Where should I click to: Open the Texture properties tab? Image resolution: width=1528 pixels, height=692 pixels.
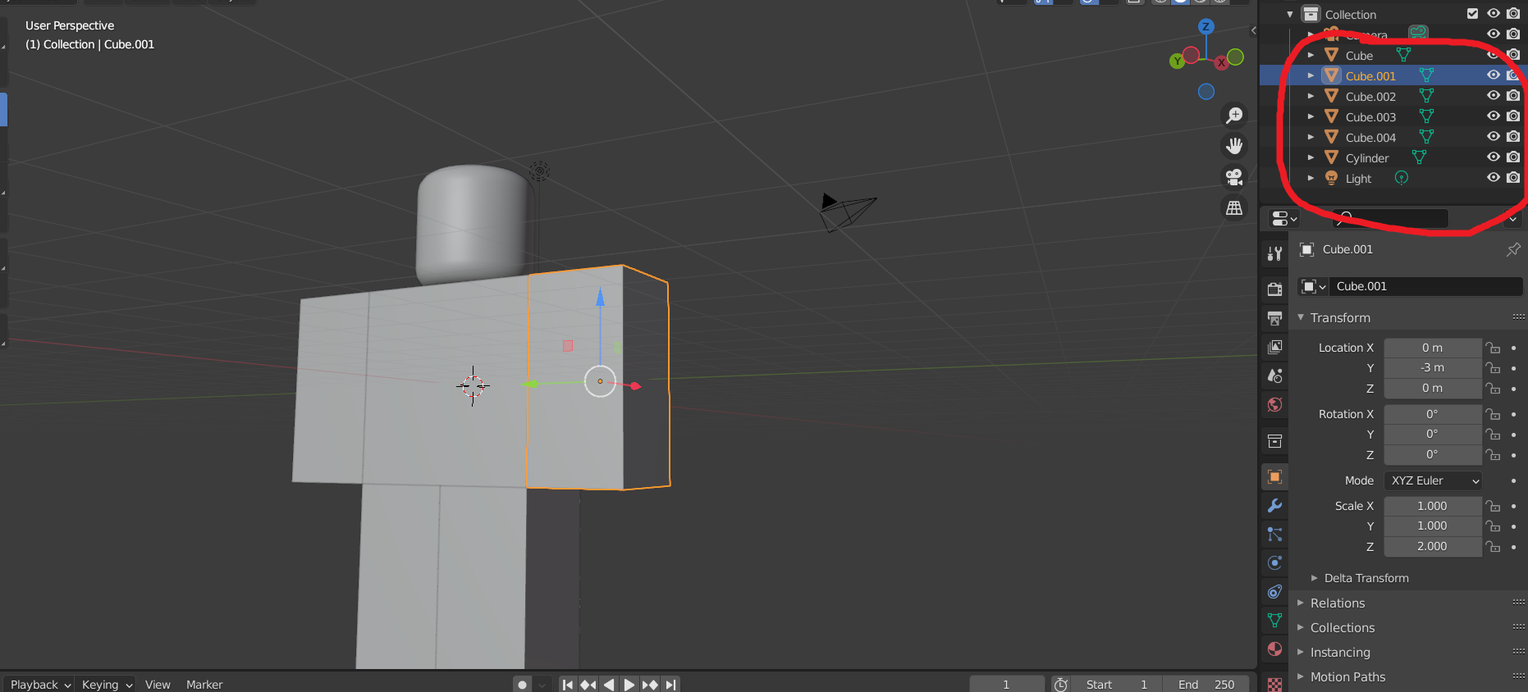click(1274, 683)
